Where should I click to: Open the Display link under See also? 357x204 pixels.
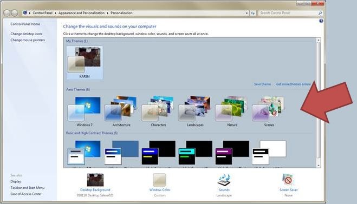pyautogui.click(x=16, y=181)
